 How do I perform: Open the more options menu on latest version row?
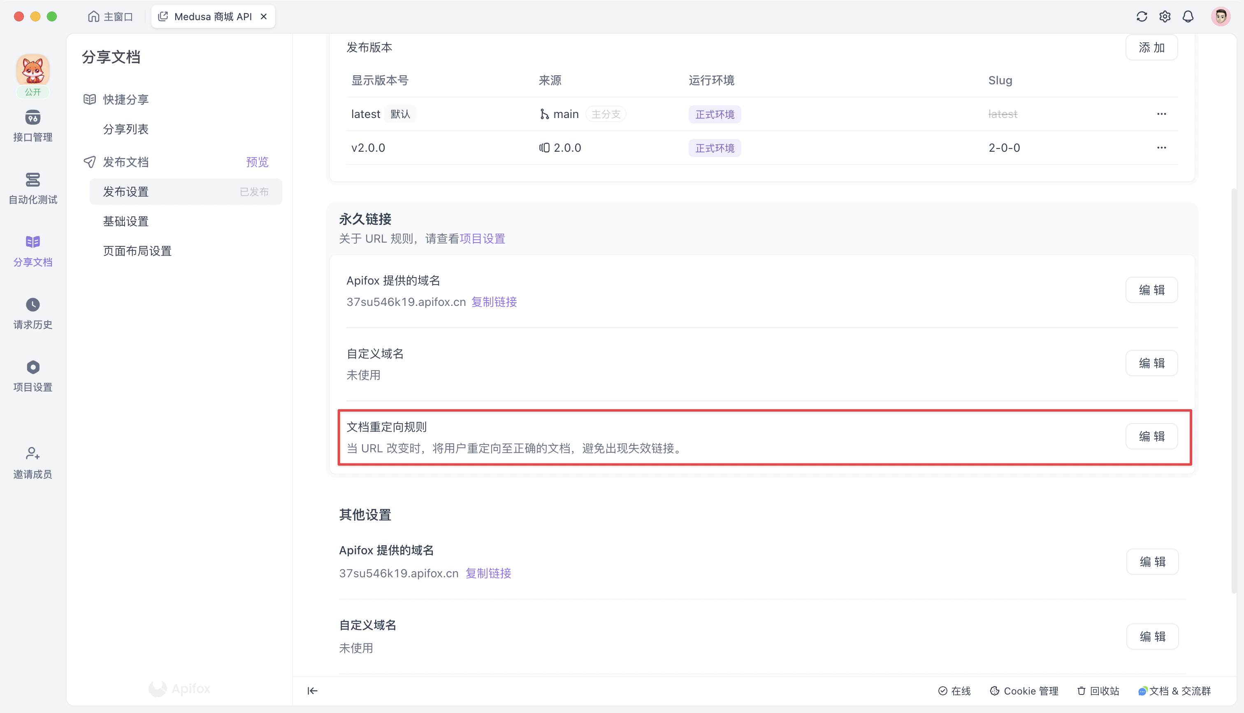pyautogui.click(x=1162, y=113)
